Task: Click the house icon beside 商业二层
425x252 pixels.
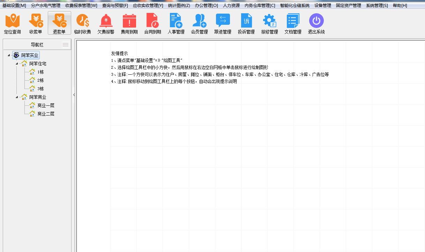Action: point(32,113)
